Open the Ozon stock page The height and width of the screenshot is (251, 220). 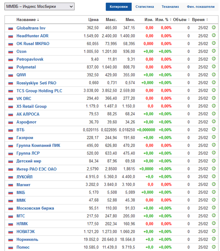coord(21,52)
